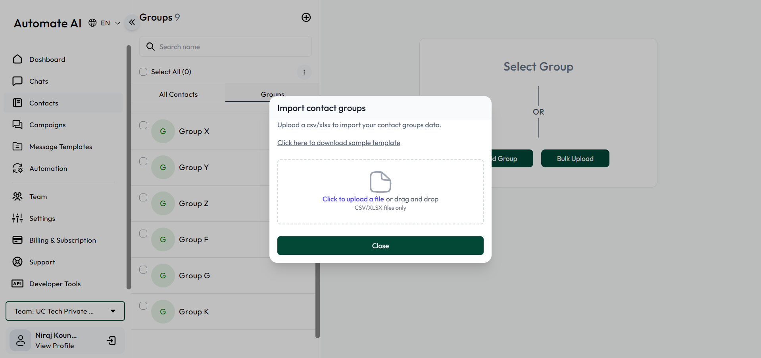Click the plus icon to add group
Screen dimensions: 761x358
(306, 17)
